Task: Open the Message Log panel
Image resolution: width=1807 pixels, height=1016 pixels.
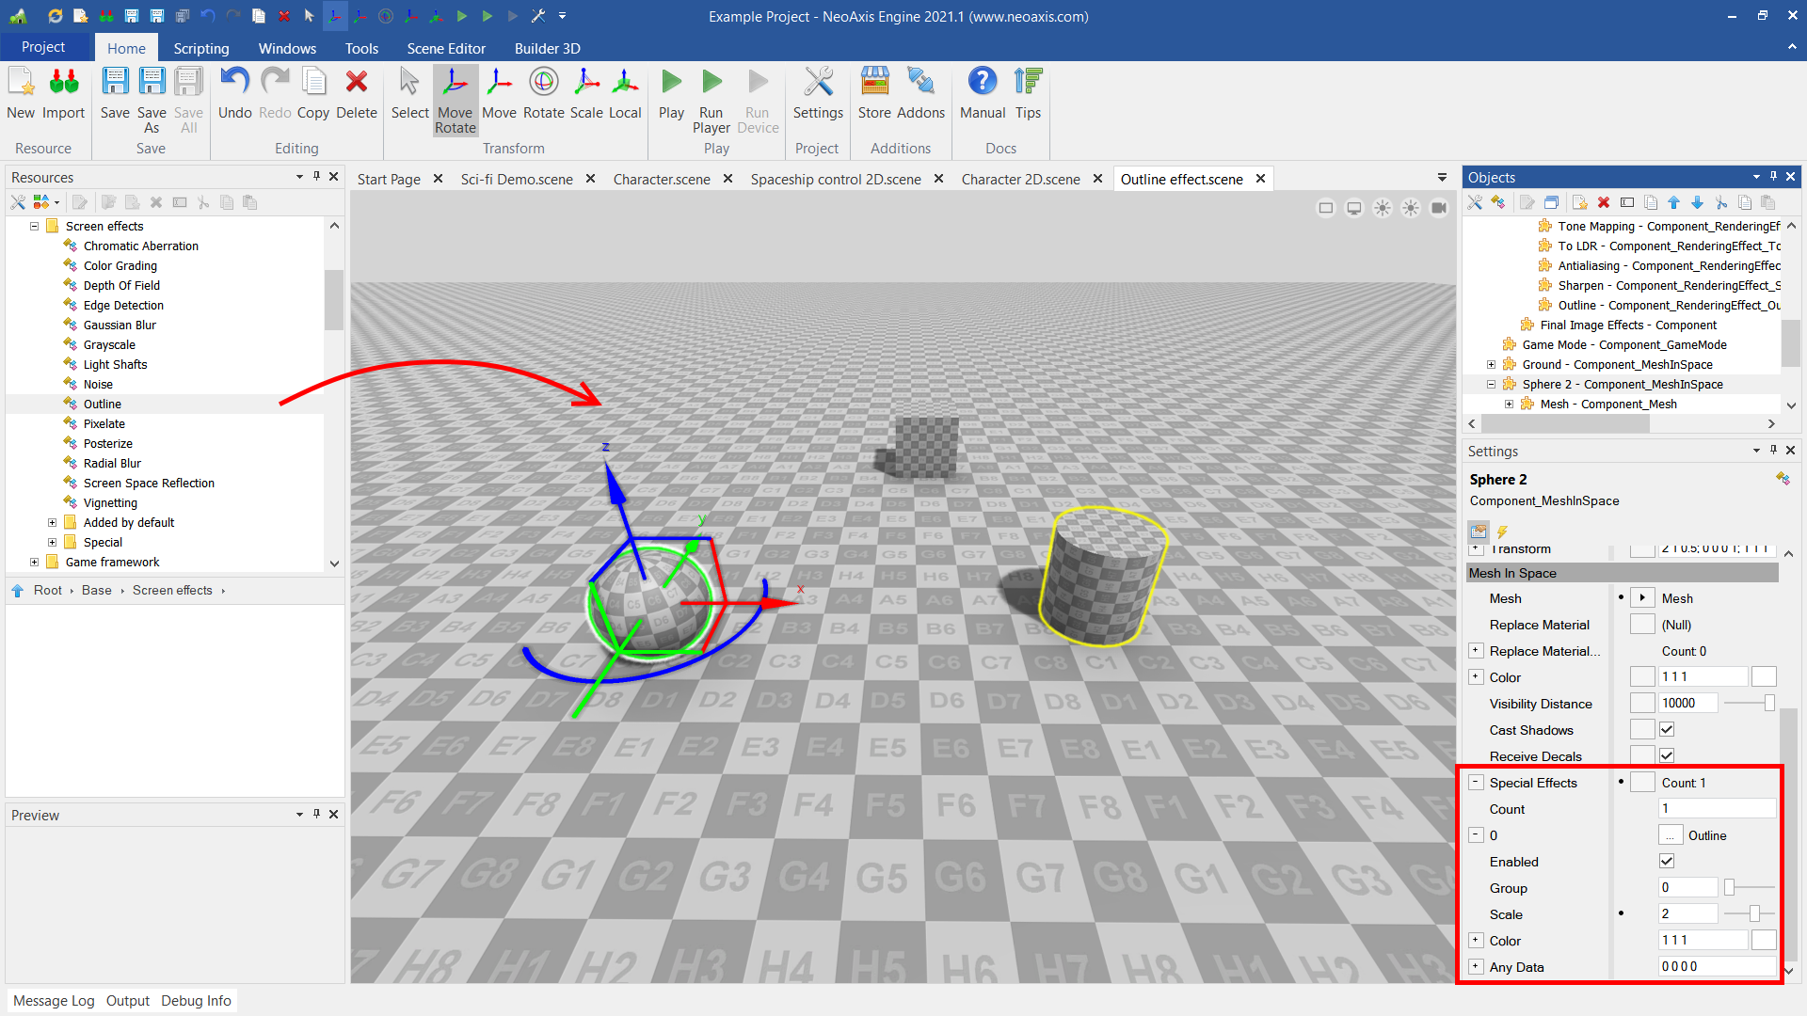Action: pyautogui.click(x=54, y=1000)
